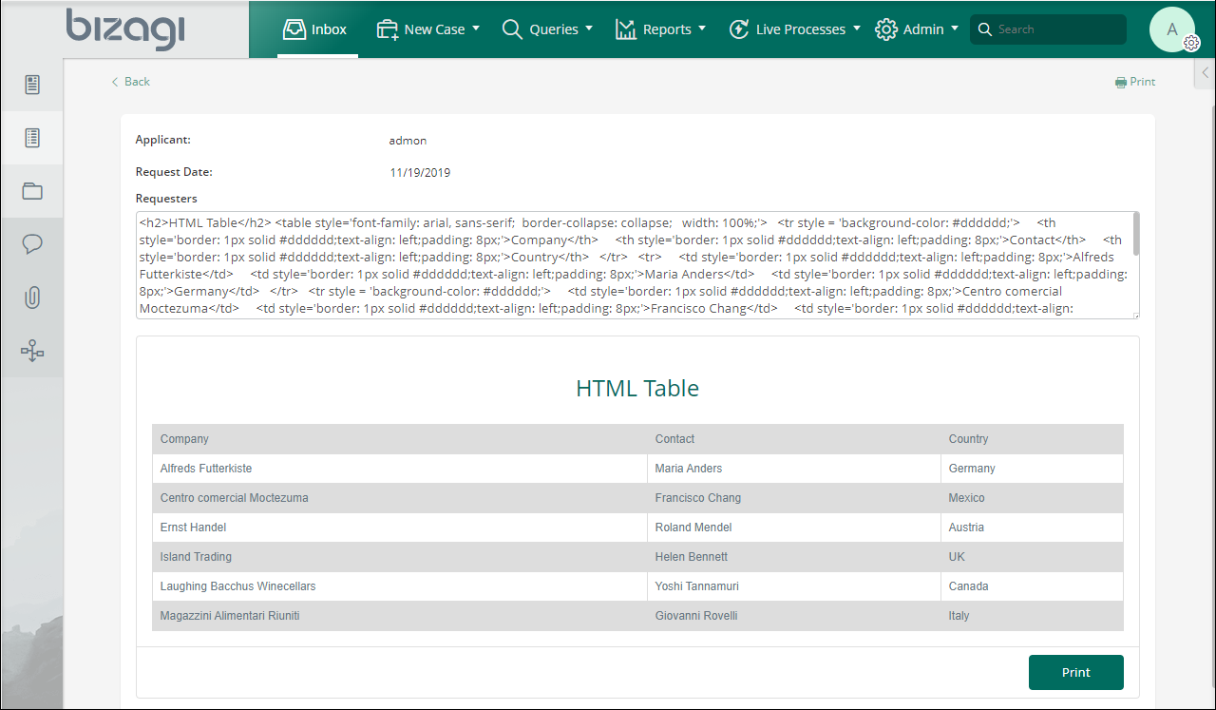Click the Requesters textarea scrollbar

coord(1135,235)
